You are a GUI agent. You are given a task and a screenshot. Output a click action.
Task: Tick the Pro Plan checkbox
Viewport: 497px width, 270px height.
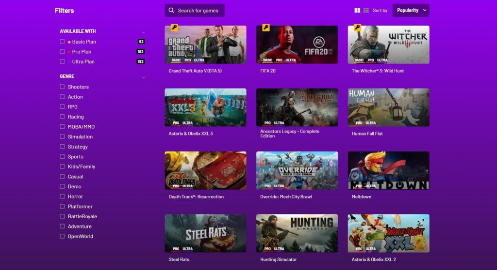click(x=62, y=52)
